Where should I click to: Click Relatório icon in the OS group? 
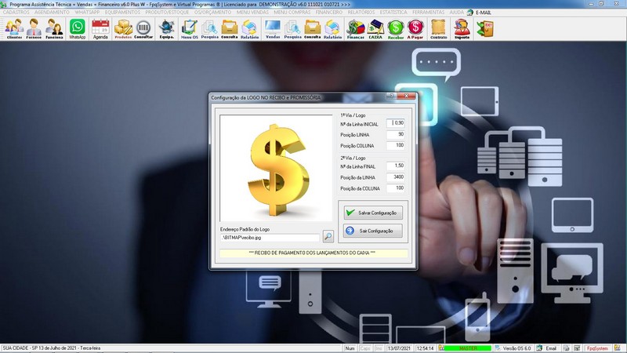[x=249, y=29]
